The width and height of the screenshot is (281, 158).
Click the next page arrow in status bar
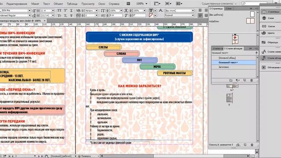[x=39, y=156]
